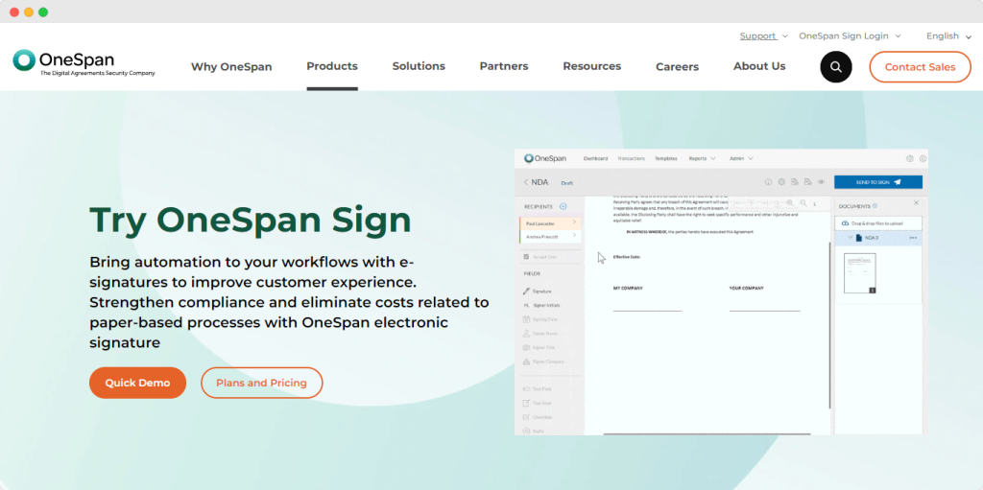Click the cloud upload icon in Documents
This screenshot has height=490, width=983.
click(x=845, y=223)
